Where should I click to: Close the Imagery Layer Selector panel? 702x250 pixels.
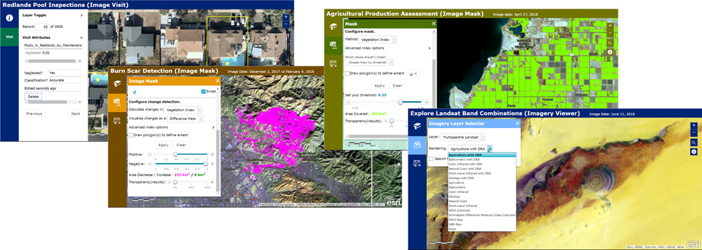tap(517, 124)
